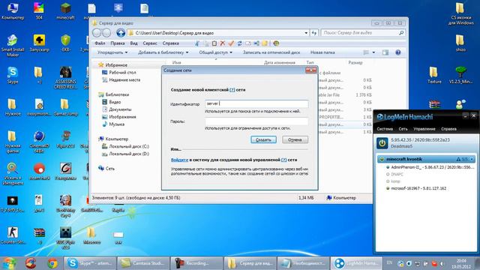
Task: Select Сеть in navigation pane
Action: [106, 169]
